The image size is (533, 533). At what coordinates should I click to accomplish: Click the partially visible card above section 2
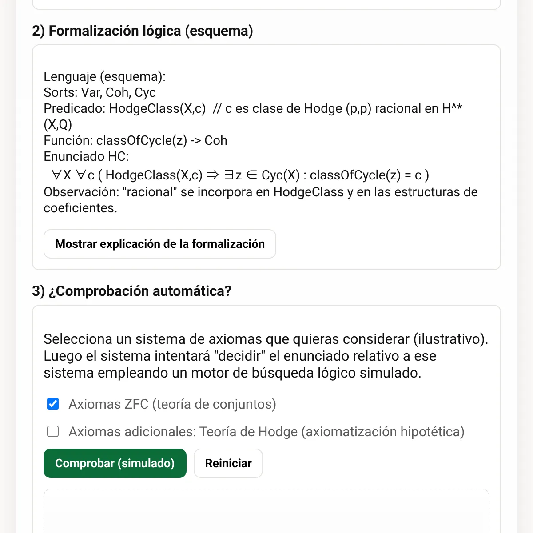coord(266,4)
